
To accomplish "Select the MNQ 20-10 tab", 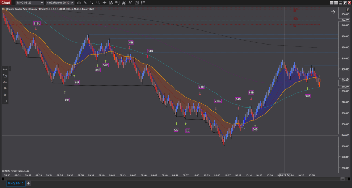I will point(15,183).
